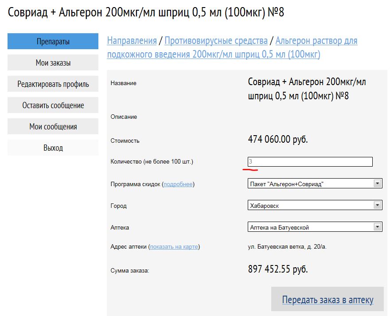Click the address ул. Батуевская ветка, д. 20/а.
This screenshot has height=316, width=390.
point(287,246)
